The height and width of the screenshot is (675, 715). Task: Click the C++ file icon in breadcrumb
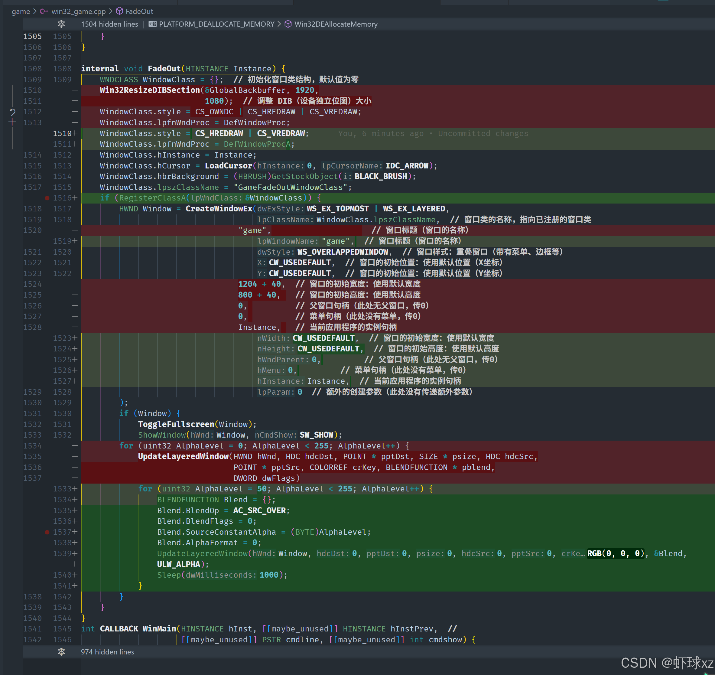tap(44, 11)
